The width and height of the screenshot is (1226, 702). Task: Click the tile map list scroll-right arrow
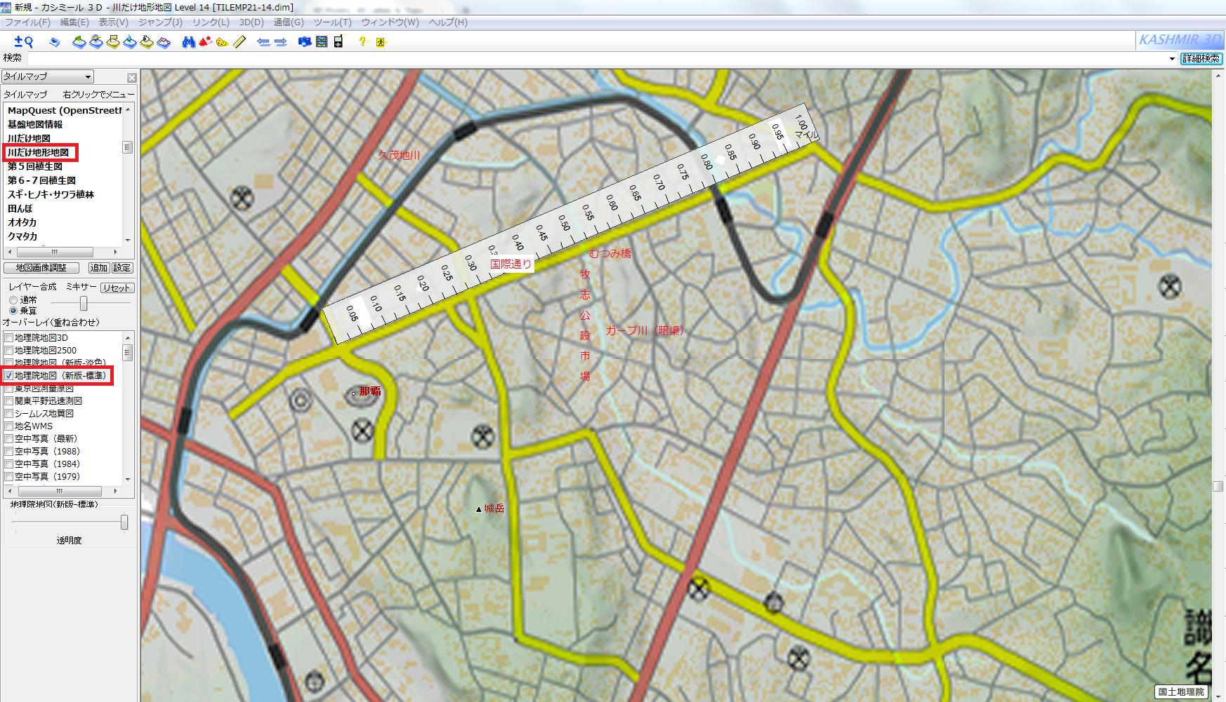(115, 252)
